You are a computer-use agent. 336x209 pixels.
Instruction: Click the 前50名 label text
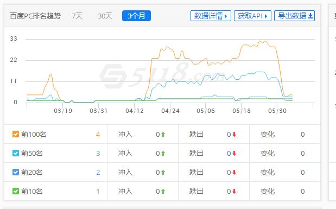[x=31, y=153]
